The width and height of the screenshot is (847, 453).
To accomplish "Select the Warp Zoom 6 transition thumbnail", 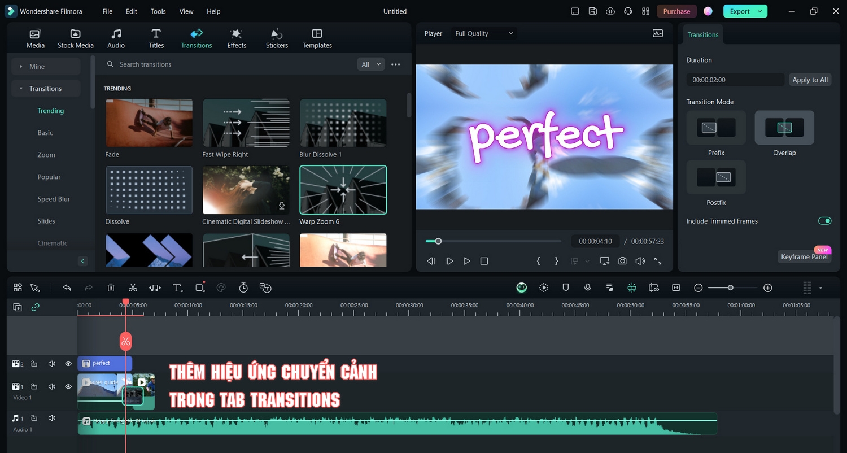I will pyautogui.click(x=343, y=190).
